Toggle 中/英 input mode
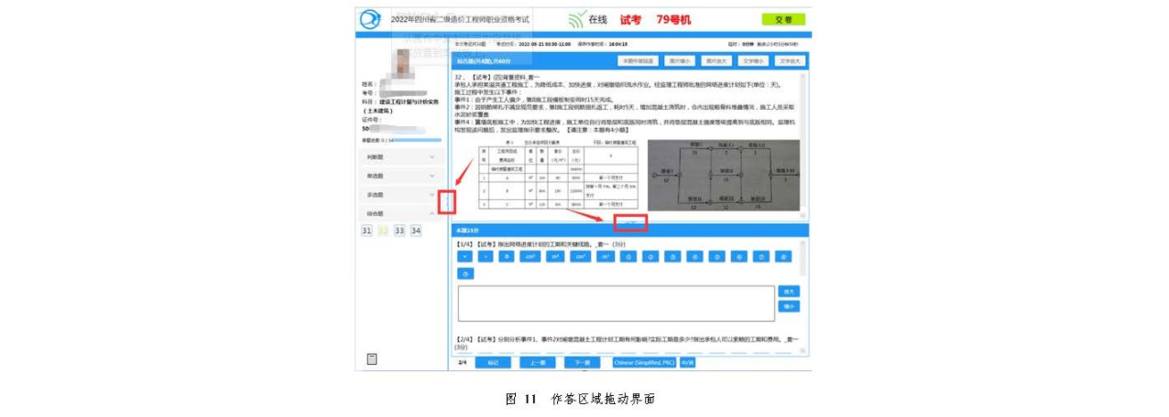1169x417 pixels. [x=688, y=362]
